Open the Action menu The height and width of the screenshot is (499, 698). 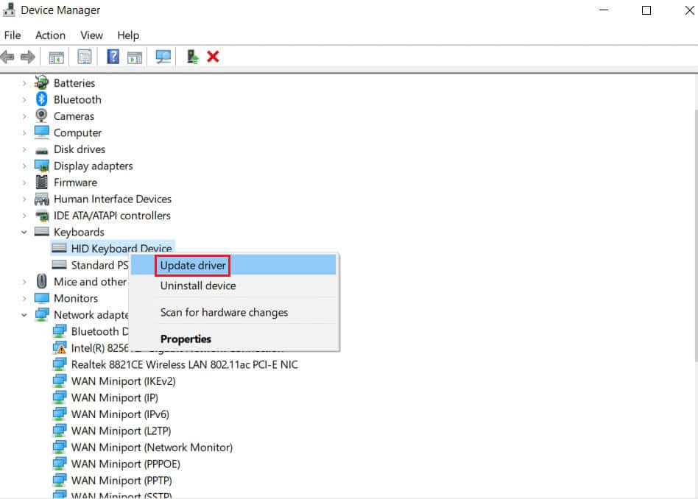point(50,35)
